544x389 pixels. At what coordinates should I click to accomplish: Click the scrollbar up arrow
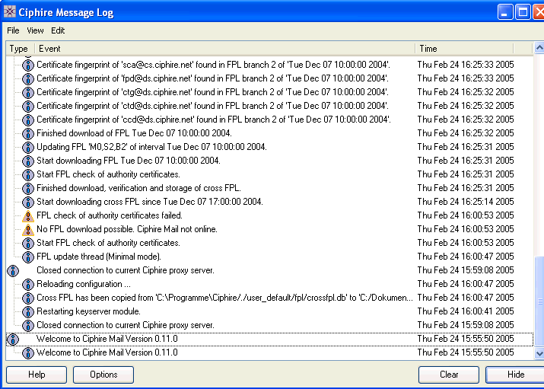539,48
